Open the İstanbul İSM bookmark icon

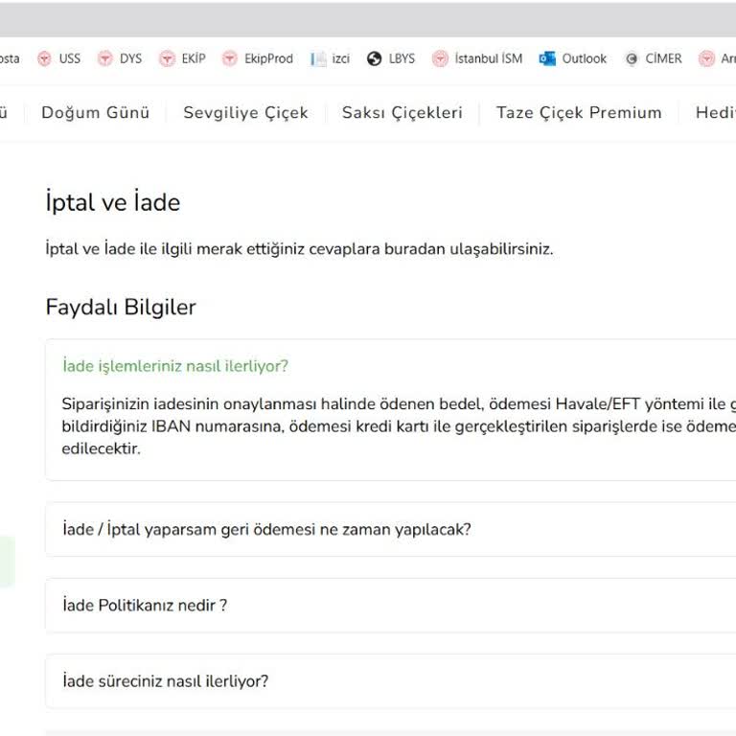[x=440, y=58]
